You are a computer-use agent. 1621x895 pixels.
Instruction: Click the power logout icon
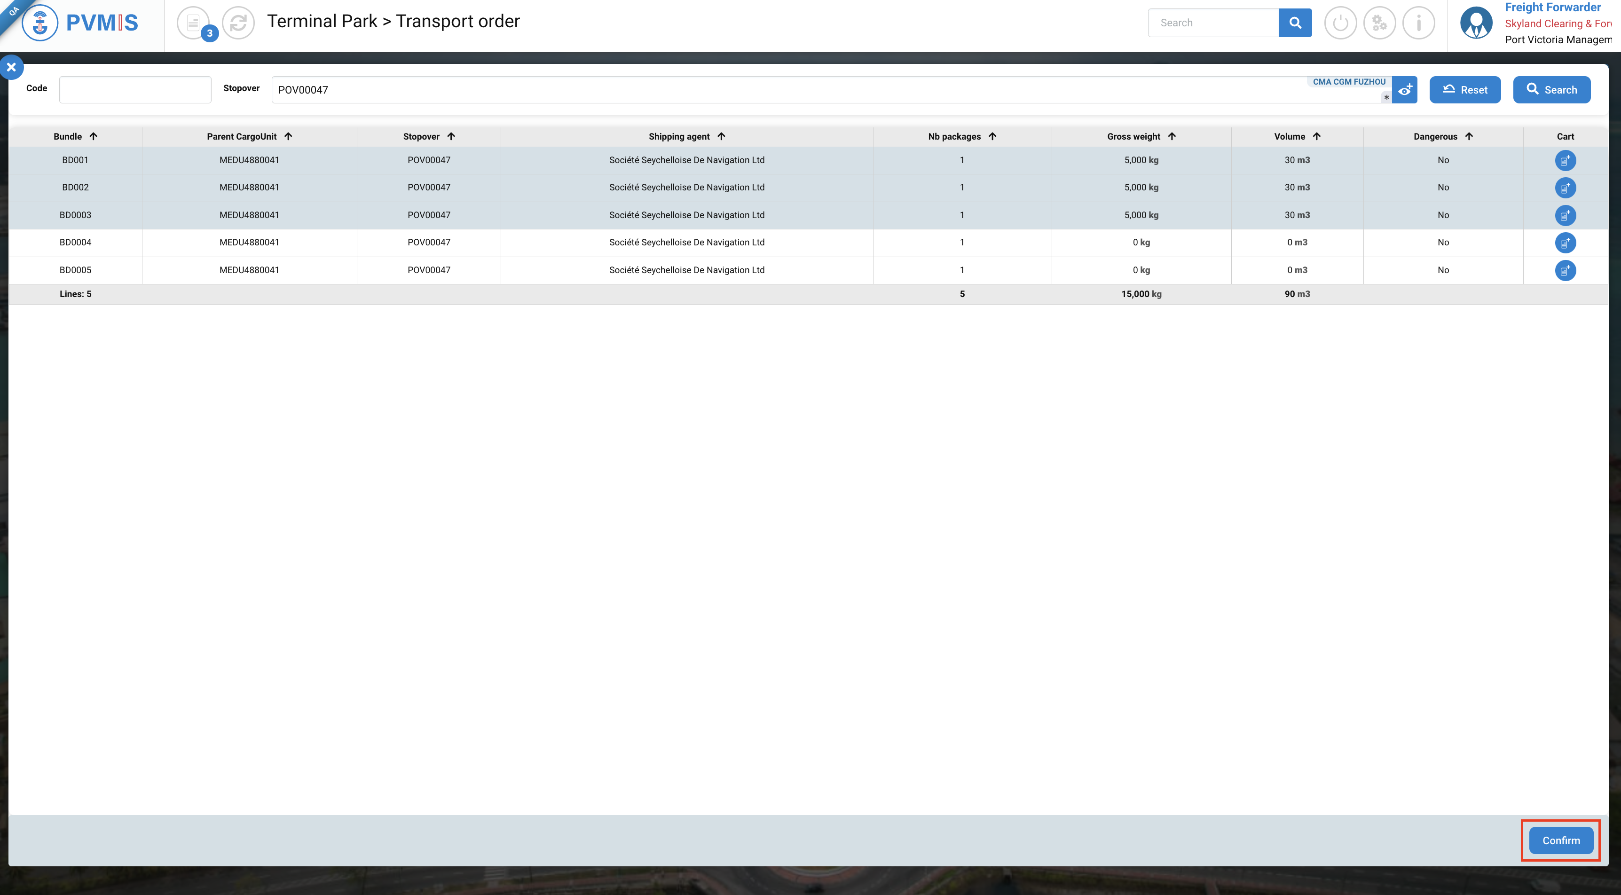pos(1340,24)
